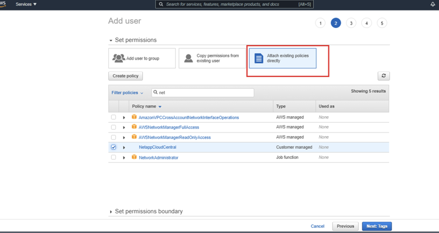Open the Services dropdown menu
439x233 pixels.
26,4
